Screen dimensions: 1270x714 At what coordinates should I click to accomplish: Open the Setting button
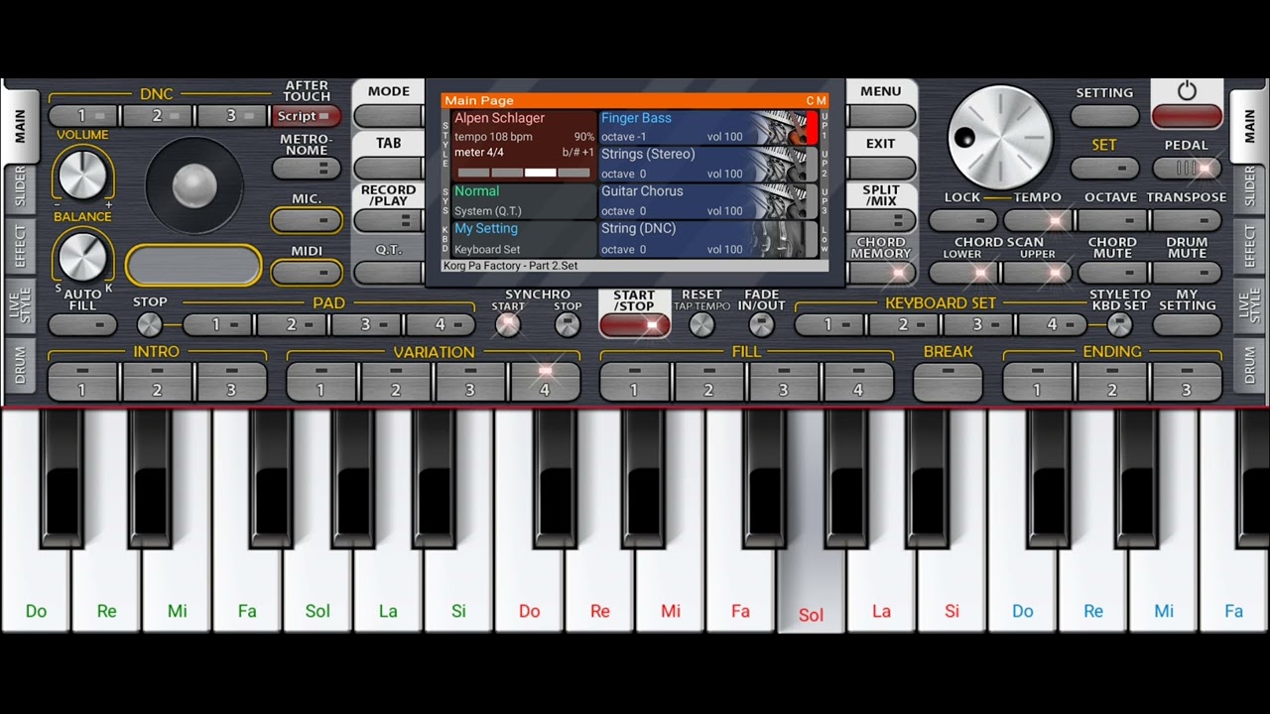pyautogui.click(x=1104, y=116)
